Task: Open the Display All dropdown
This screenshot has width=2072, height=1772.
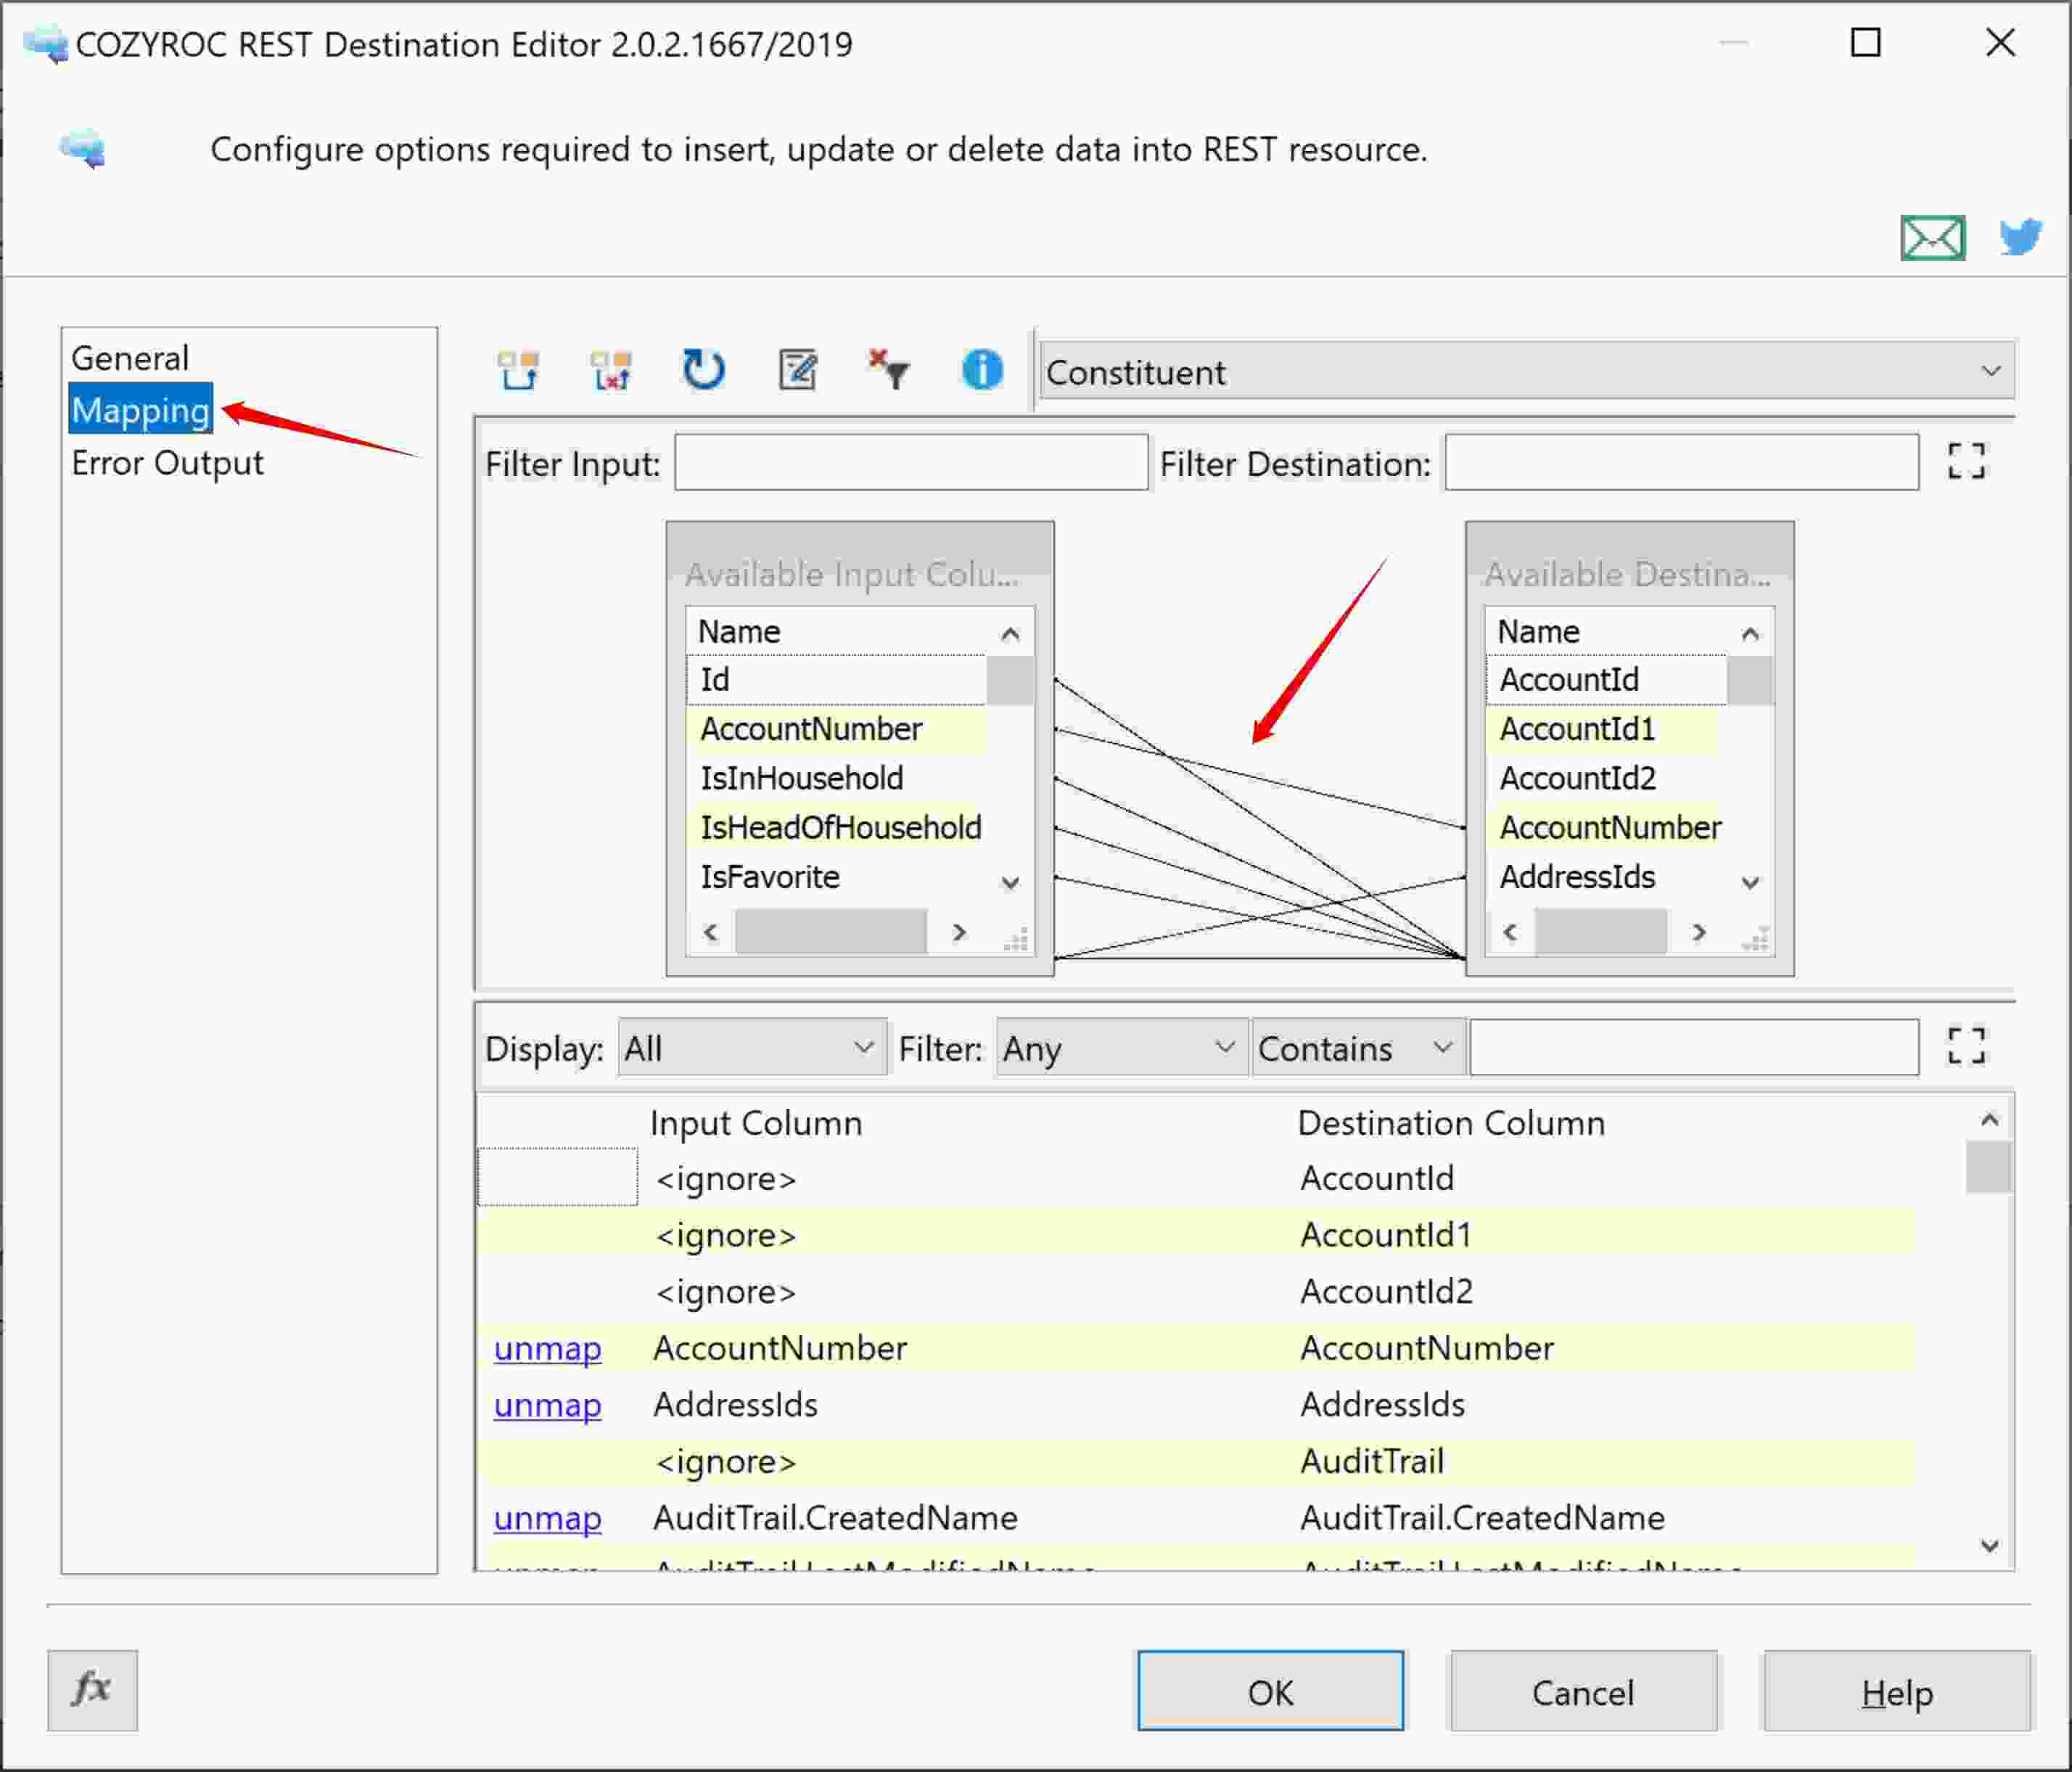Action: point(752,1047)
